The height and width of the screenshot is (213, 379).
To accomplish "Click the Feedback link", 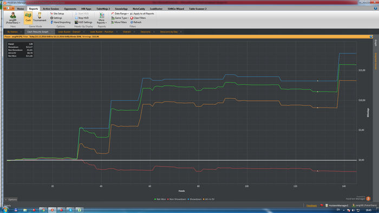I will tap(311, 205).
